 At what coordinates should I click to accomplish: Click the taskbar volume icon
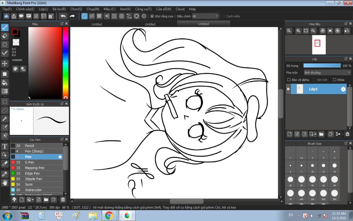pyautogui.click(x=312, y=216)
